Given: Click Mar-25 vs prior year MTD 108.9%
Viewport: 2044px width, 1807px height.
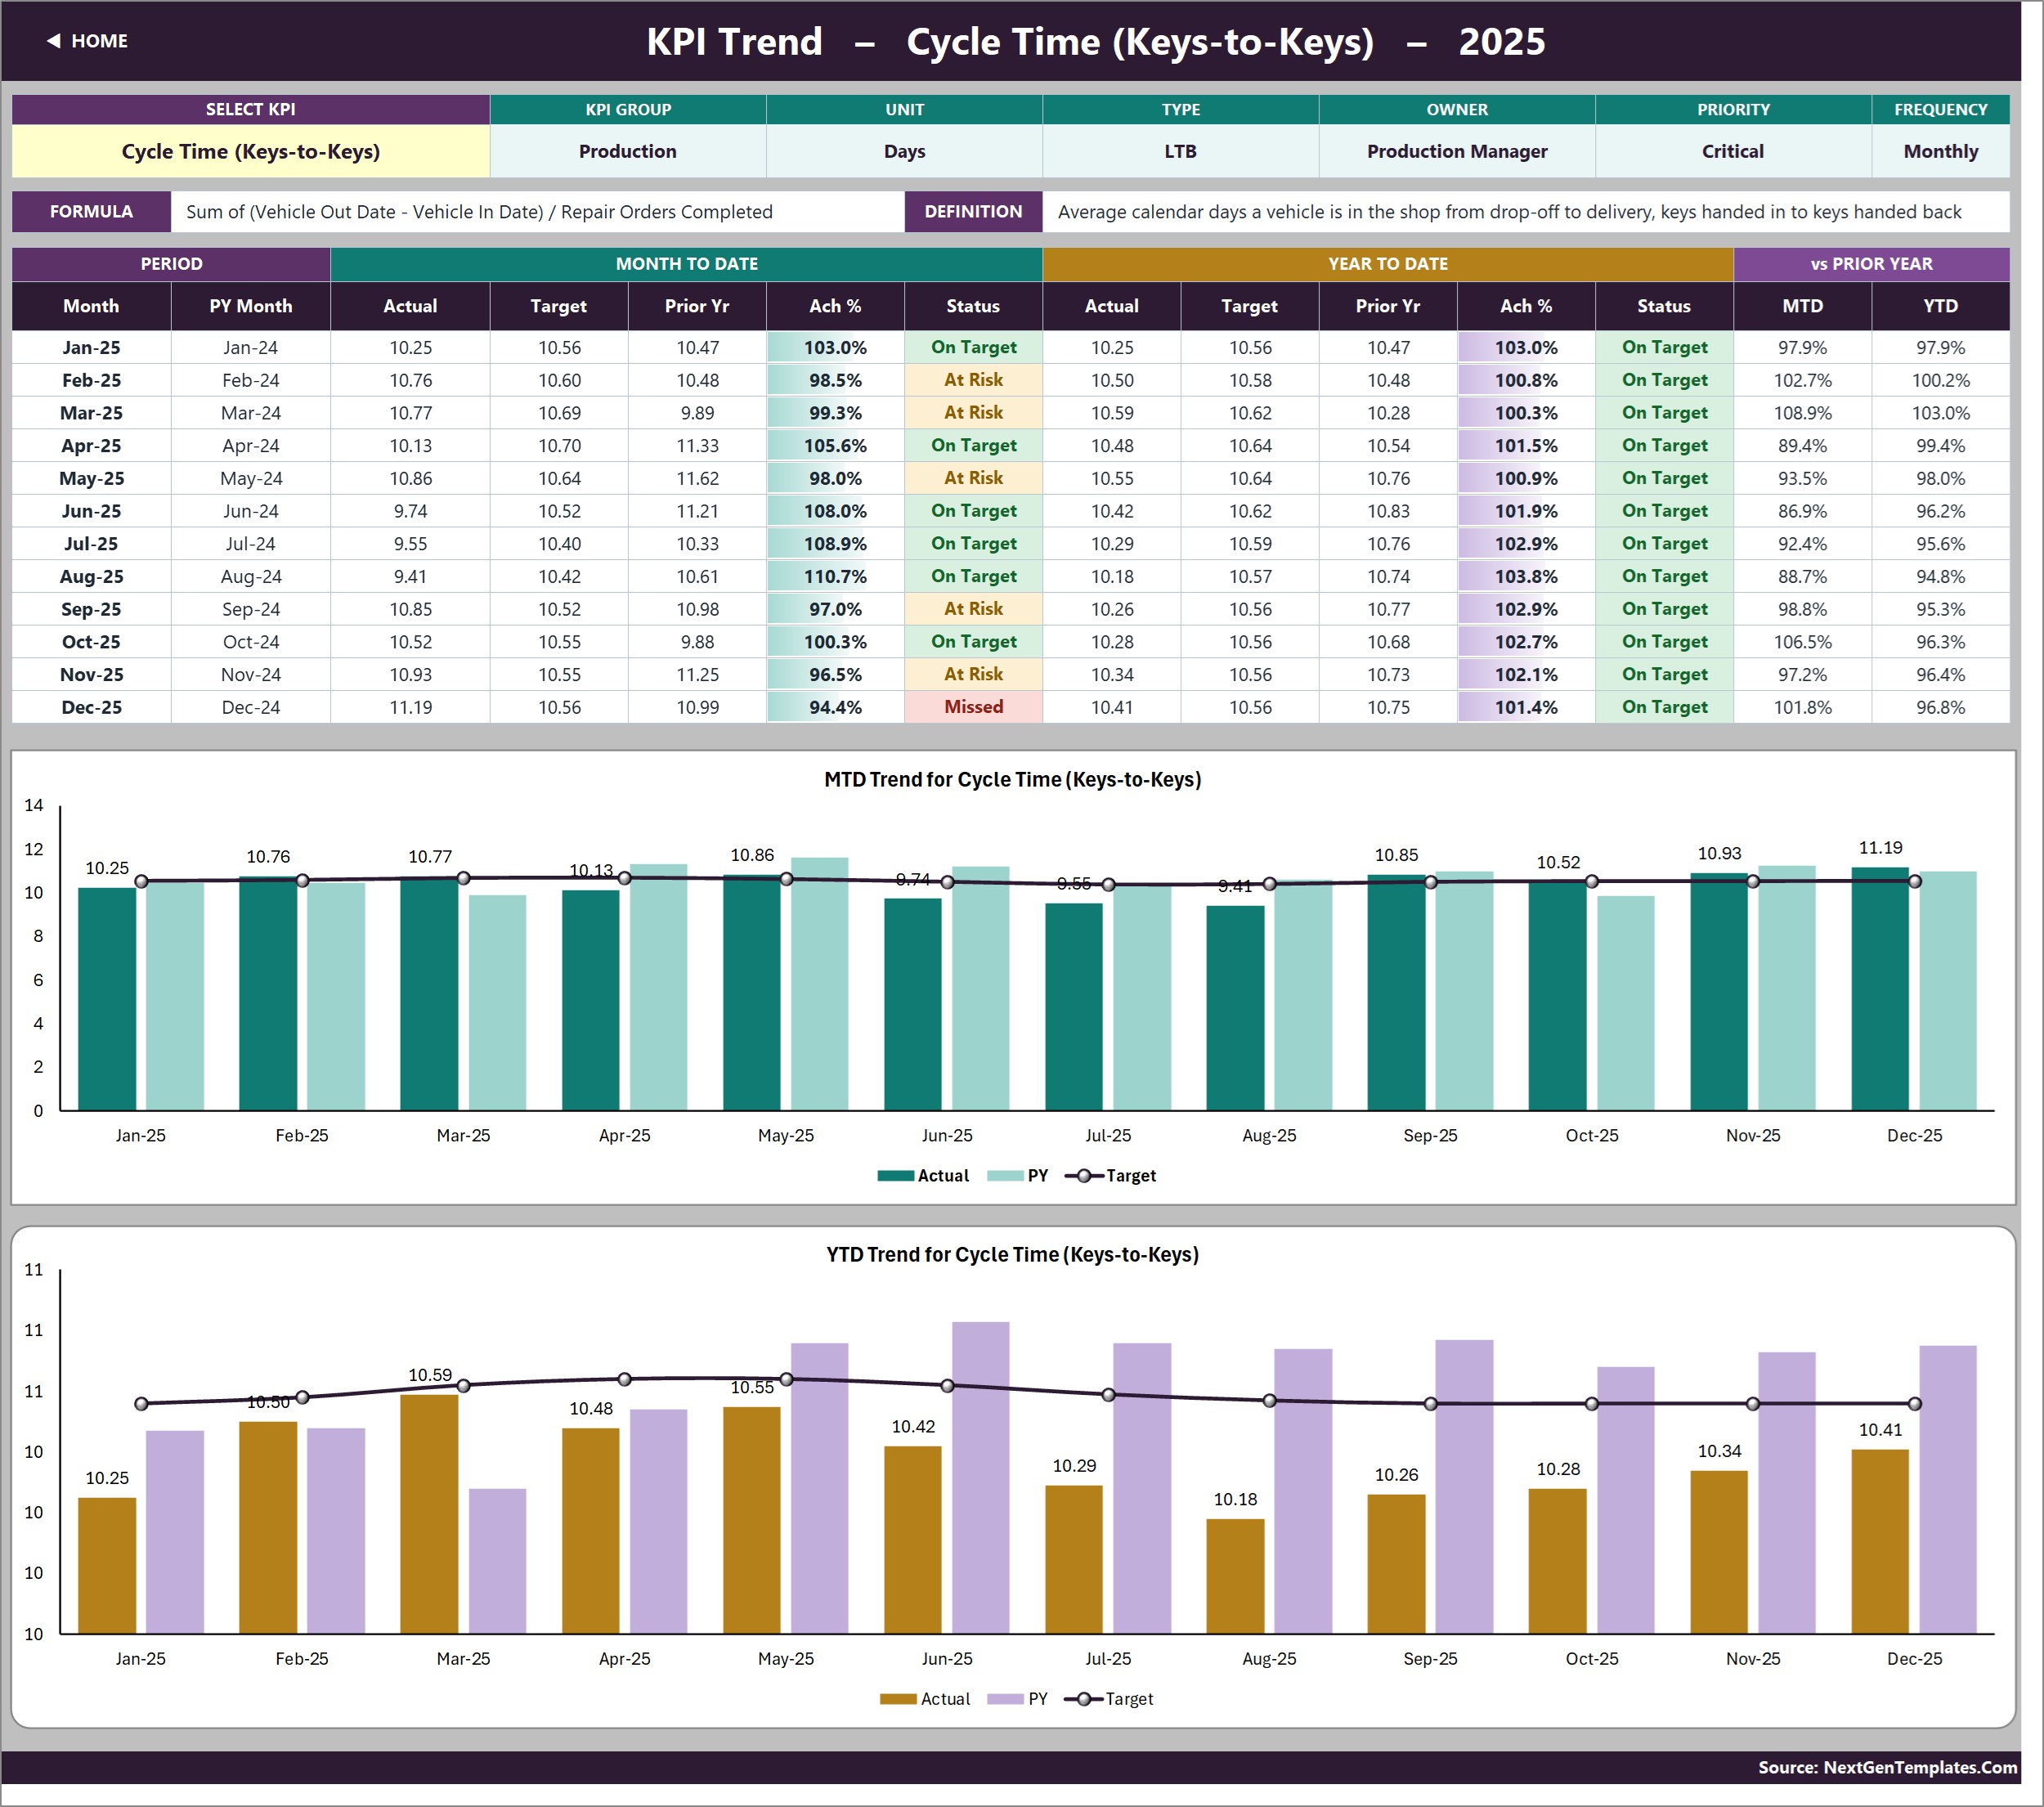Looking at the screenshot, I should click(x=1802, y=413).
